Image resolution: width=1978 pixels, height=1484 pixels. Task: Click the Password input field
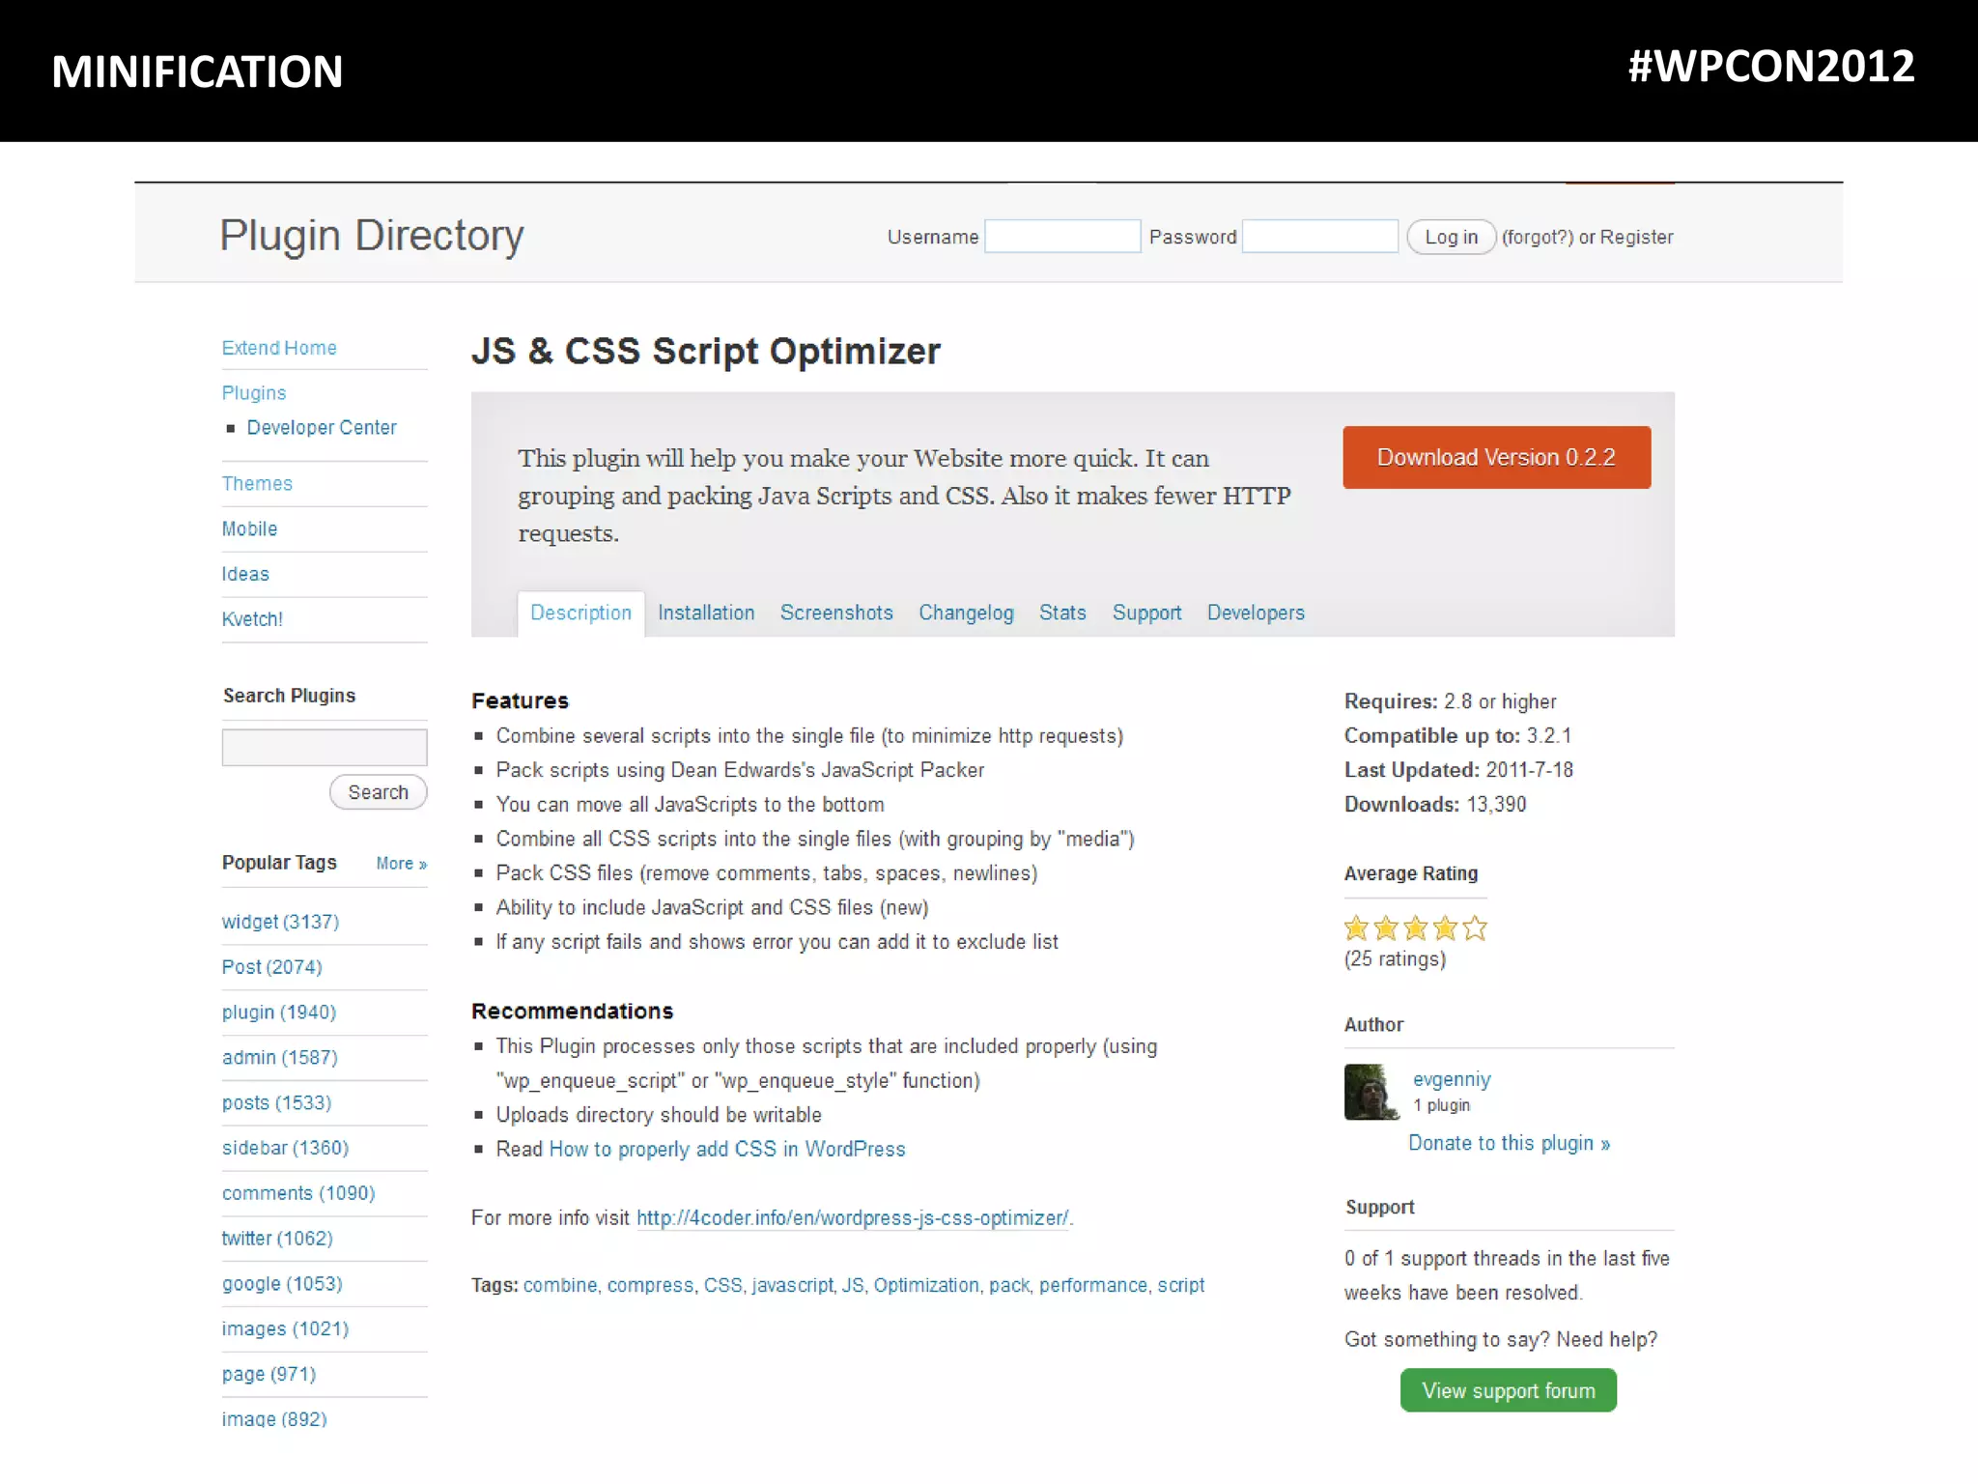pos(1319,237)
